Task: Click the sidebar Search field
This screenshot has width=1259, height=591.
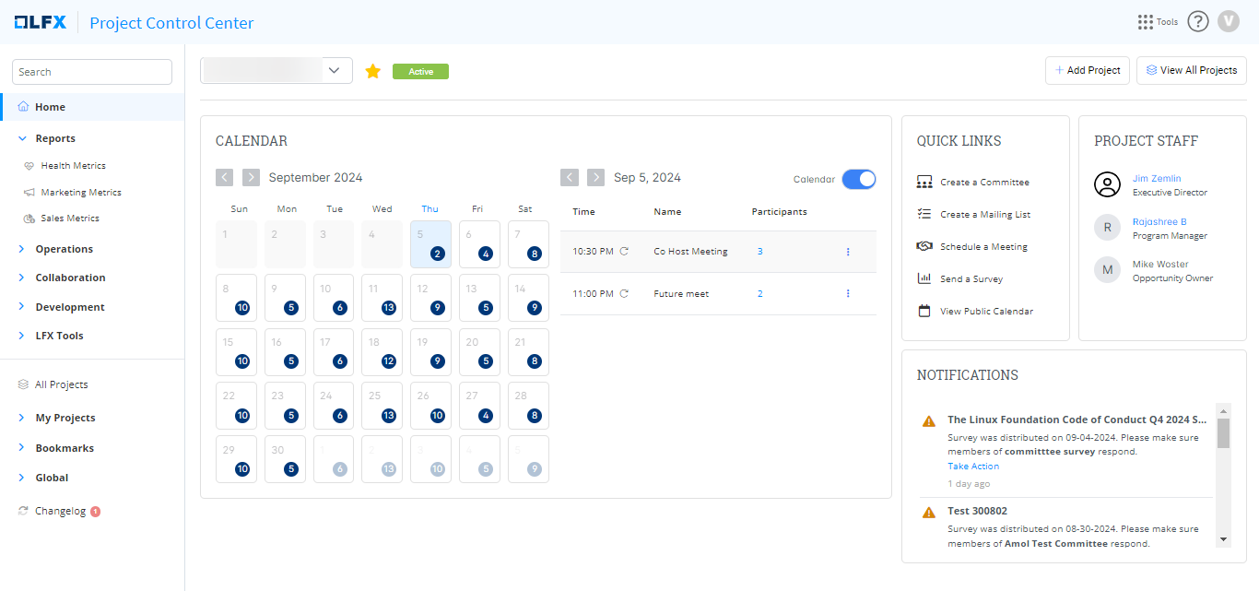Action: 92,72
